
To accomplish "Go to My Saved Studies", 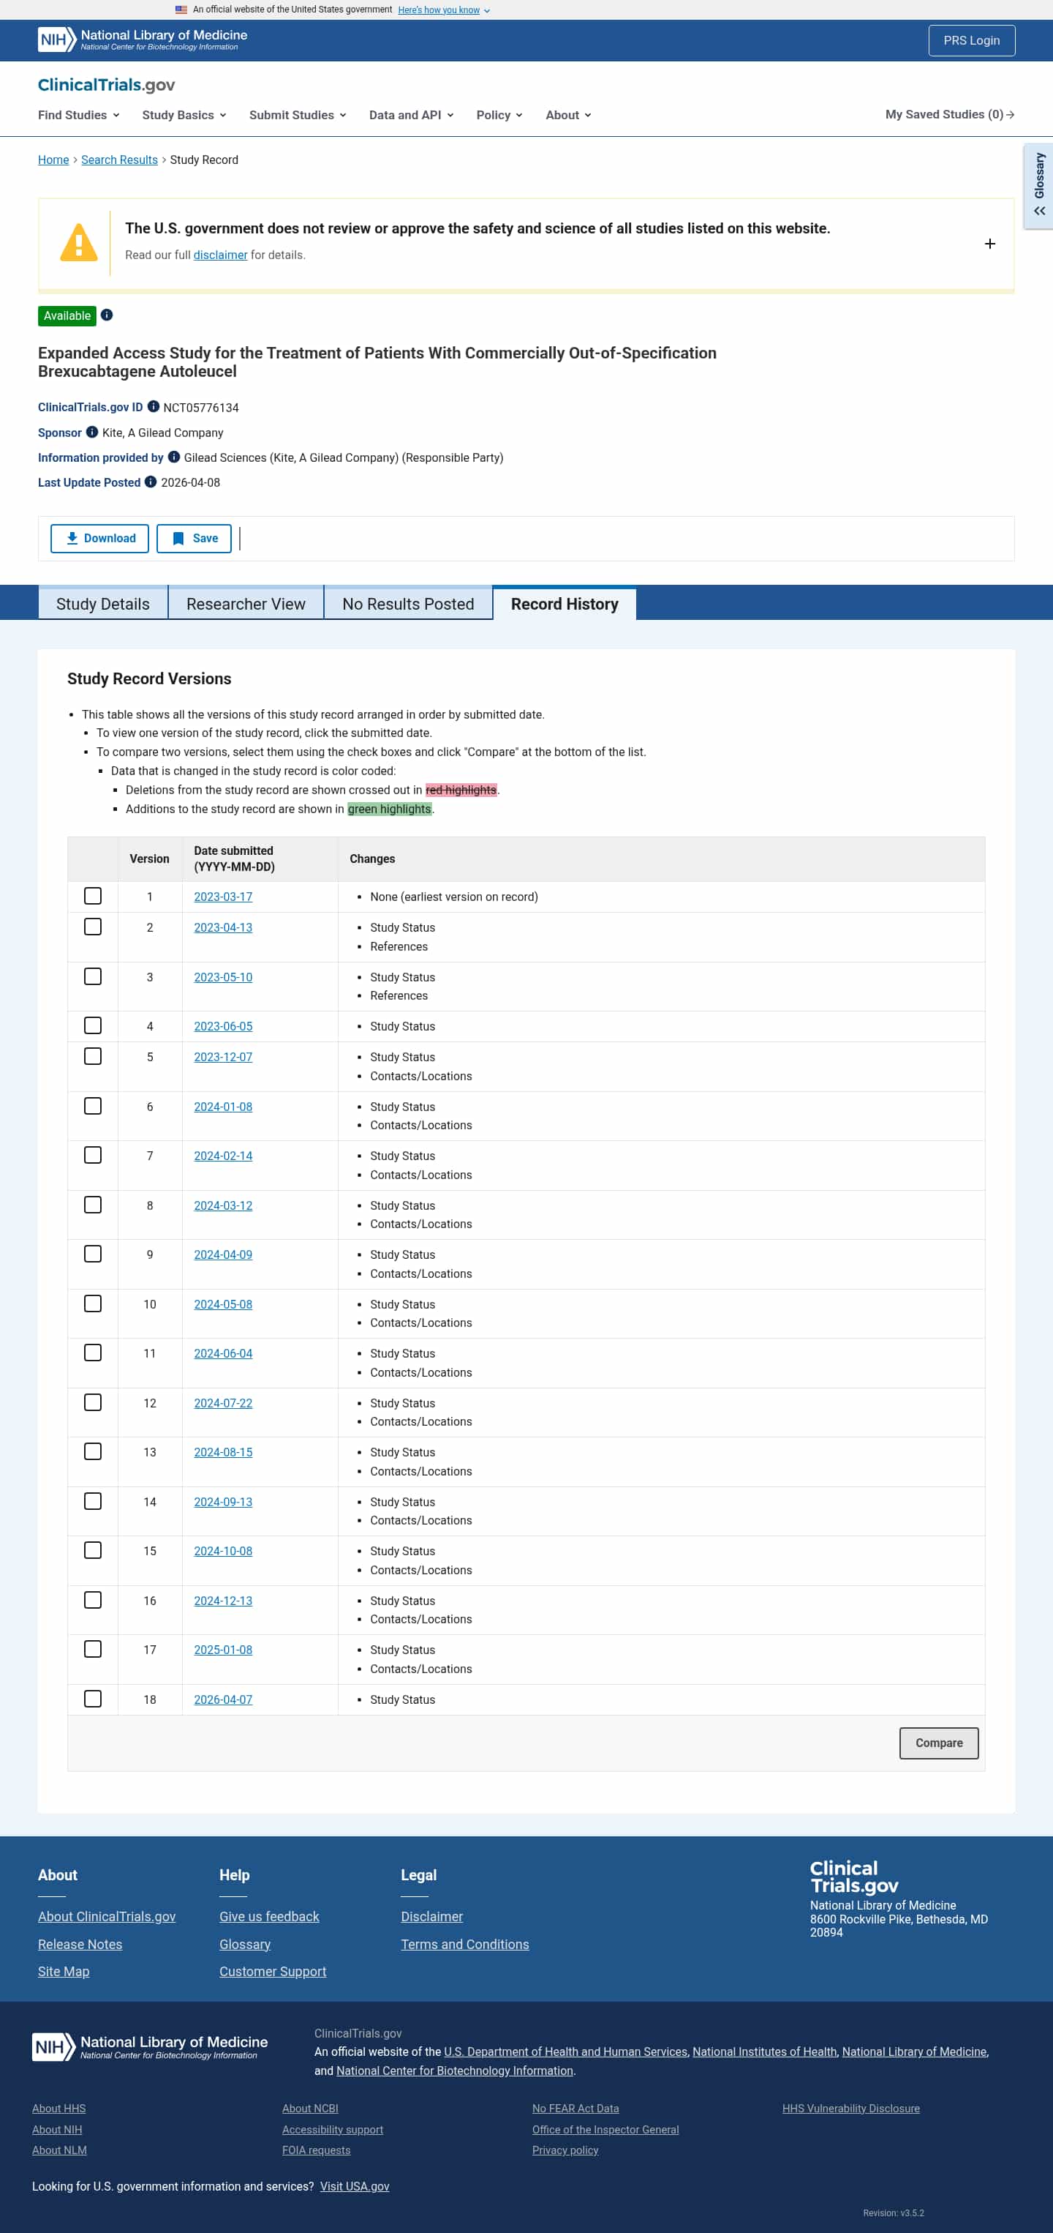I will 949,114.
